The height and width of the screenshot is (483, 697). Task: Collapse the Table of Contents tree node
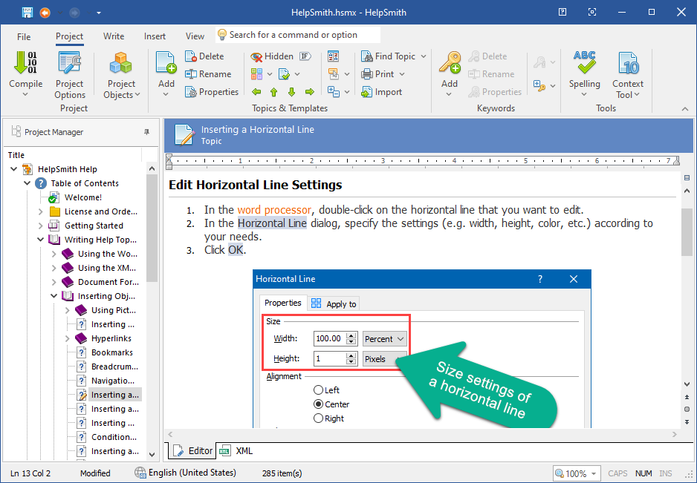[x=27, y=183]
